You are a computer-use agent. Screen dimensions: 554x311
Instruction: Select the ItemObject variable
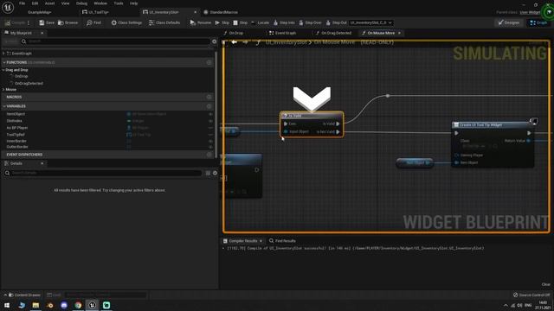pyautogui.click(x=16, y=114)
